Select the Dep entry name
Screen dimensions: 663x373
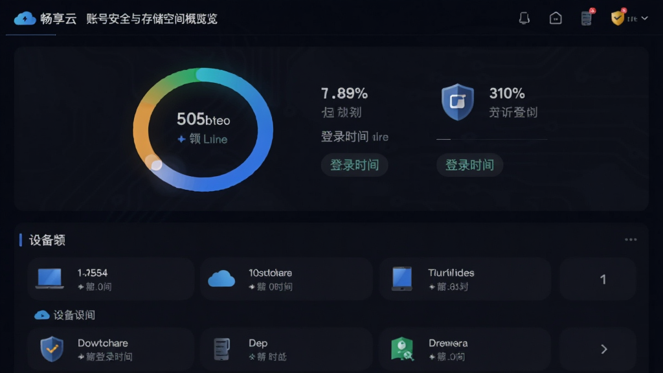pyautogui.click(x=258, y=343)
